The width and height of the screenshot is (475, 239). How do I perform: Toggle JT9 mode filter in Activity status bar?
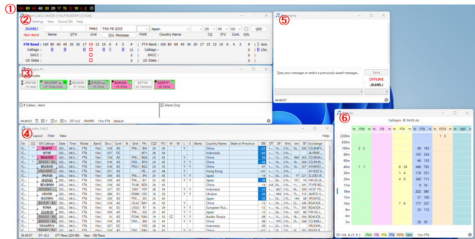[376, 234]
